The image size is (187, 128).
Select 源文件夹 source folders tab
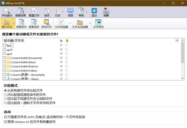pyautogui.click(x=7, y=23)
